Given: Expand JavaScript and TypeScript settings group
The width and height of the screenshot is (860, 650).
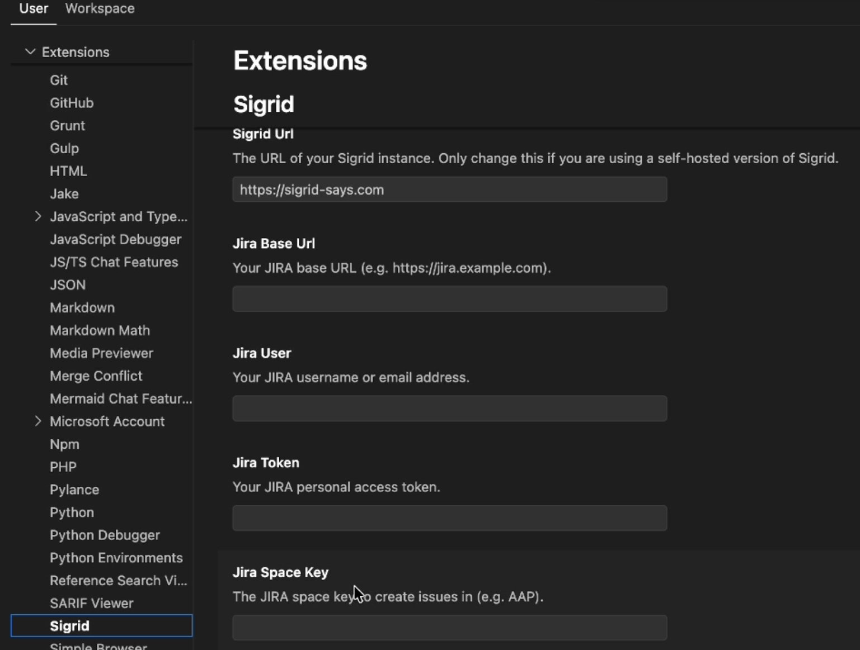Looking at the screenshot, I should [x=37, y=216].
